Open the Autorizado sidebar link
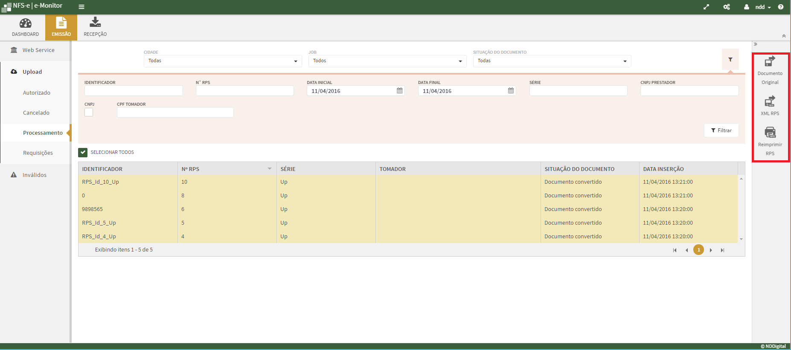The image size is (791, 350). [37, 93]
